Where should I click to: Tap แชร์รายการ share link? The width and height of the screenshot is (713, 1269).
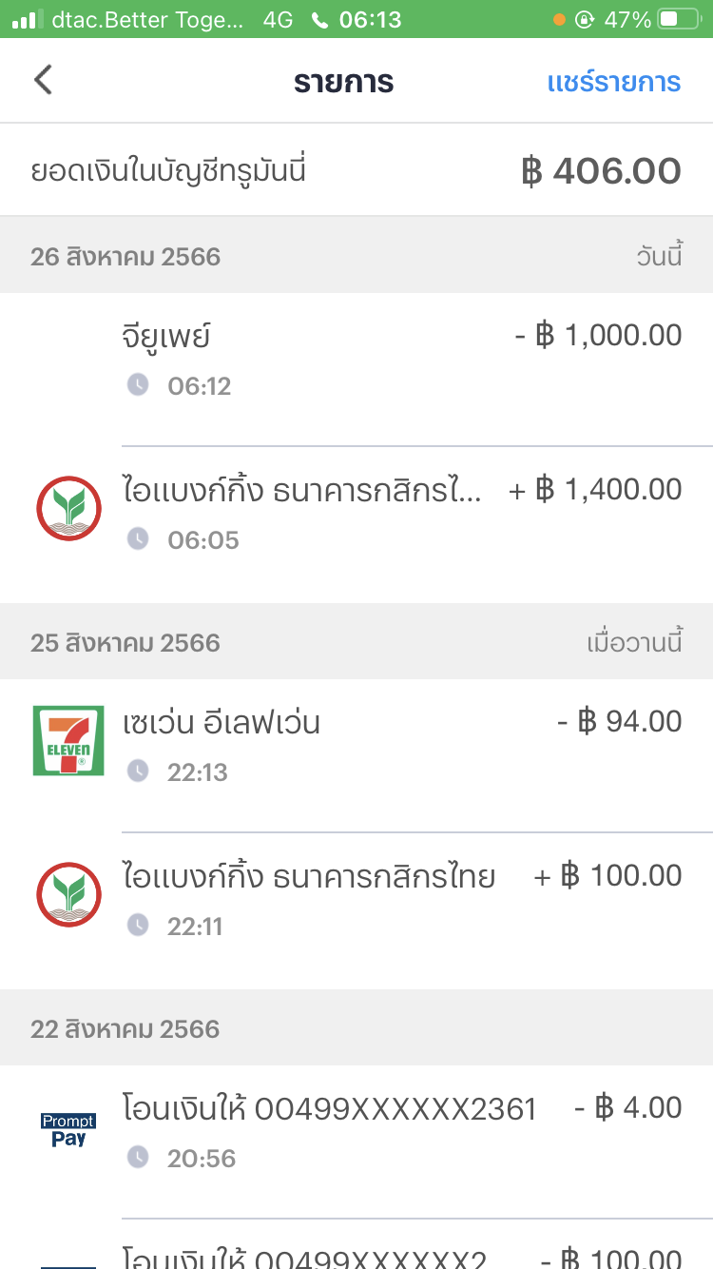coord(614,82)
